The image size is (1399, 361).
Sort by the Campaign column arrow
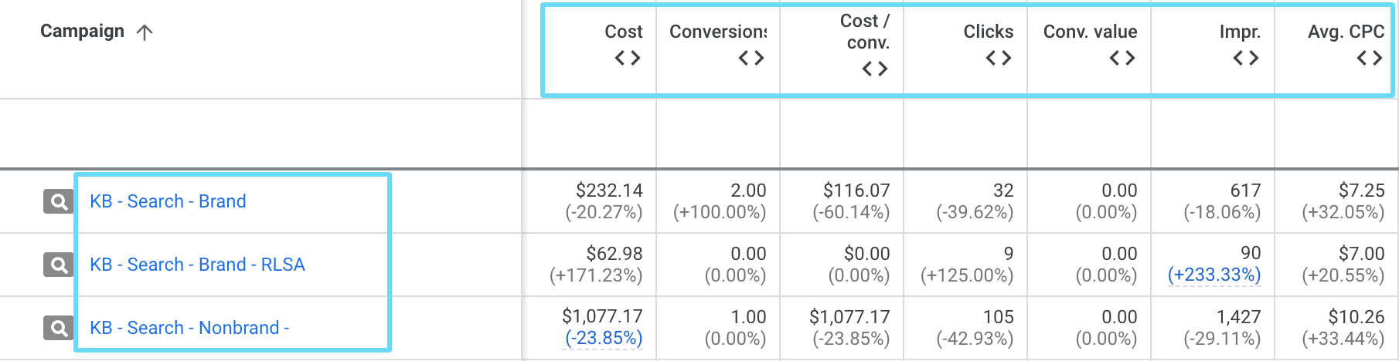(145, 32)
